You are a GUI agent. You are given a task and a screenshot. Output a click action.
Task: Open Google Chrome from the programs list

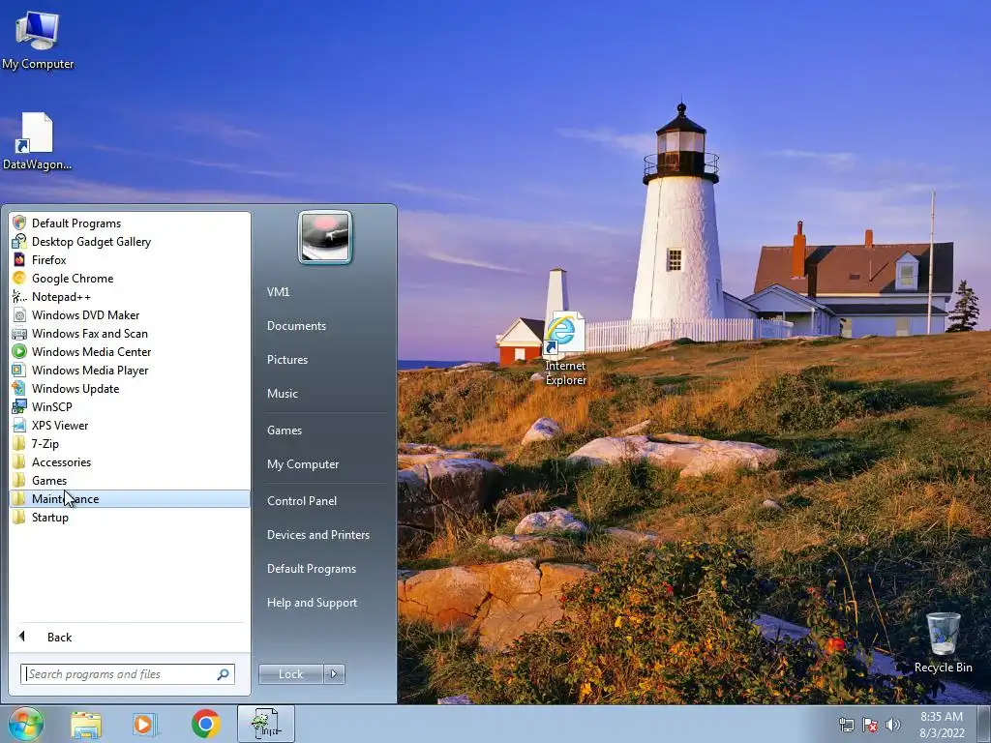point(130,278)
